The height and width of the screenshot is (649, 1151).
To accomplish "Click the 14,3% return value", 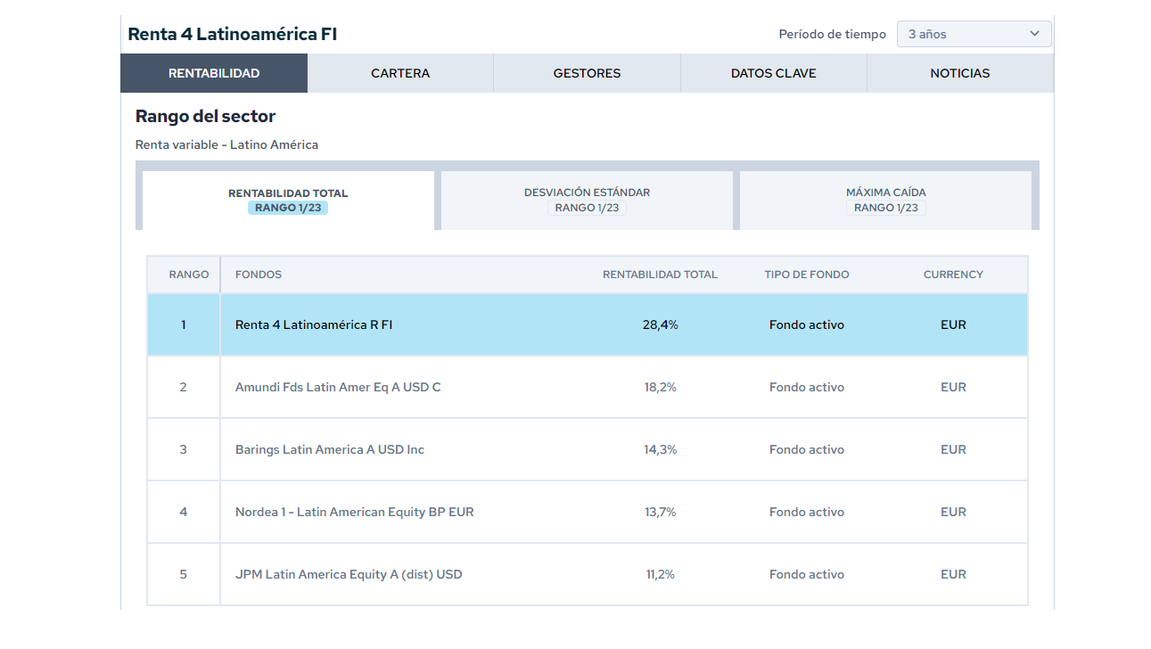I will (x=660, y=449).
